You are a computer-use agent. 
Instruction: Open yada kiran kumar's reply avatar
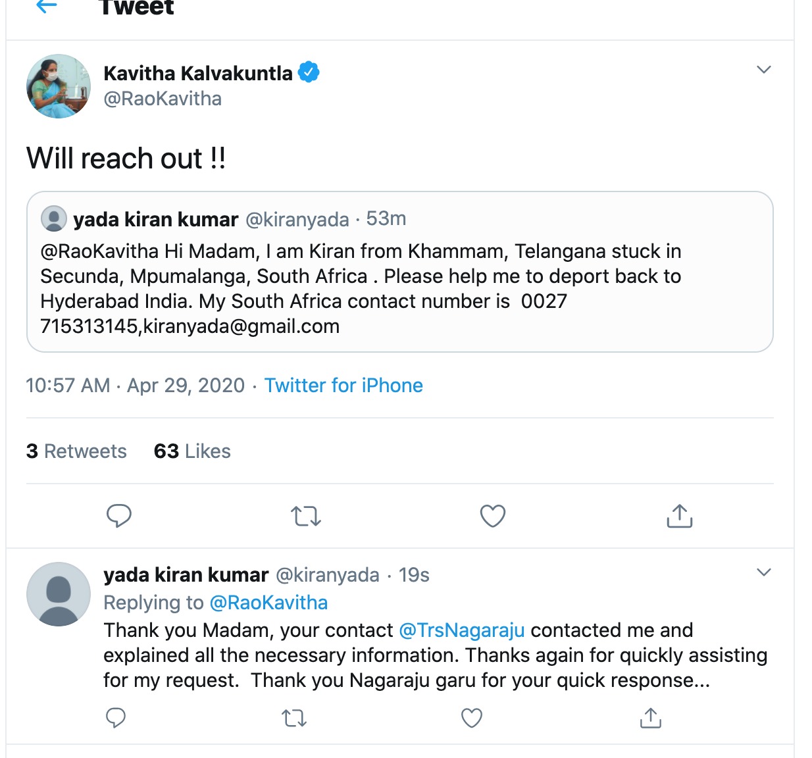tap(59, 594)
